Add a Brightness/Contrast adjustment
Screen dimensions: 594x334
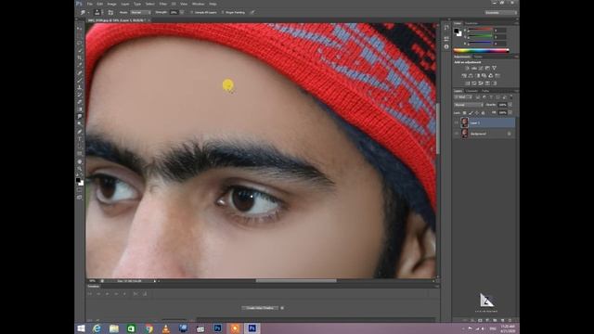click(468, 68)
